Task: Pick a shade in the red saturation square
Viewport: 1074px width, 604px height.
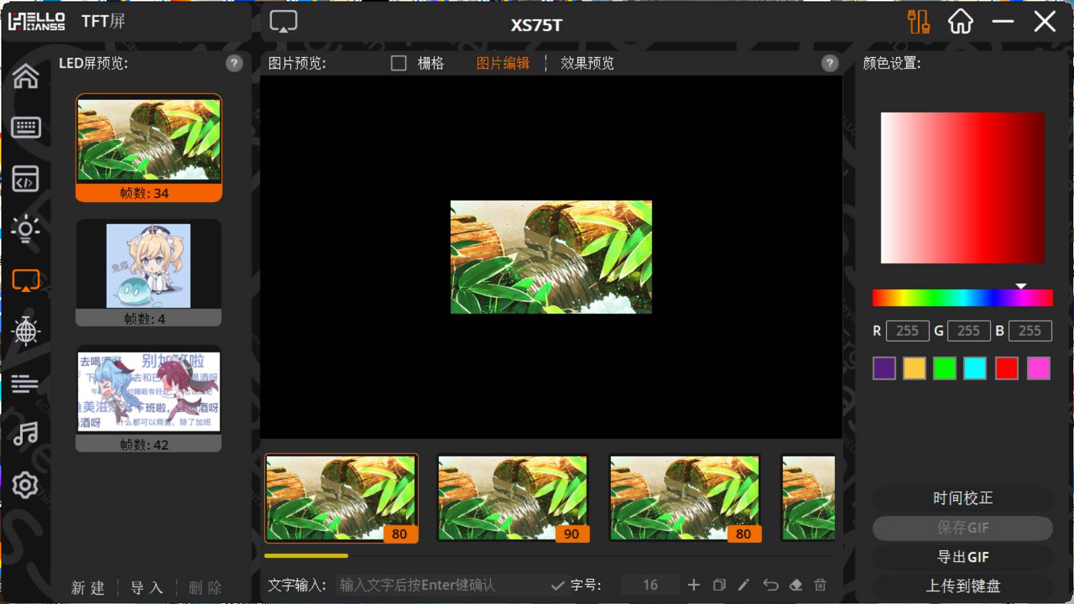Action: pos(963,188)
